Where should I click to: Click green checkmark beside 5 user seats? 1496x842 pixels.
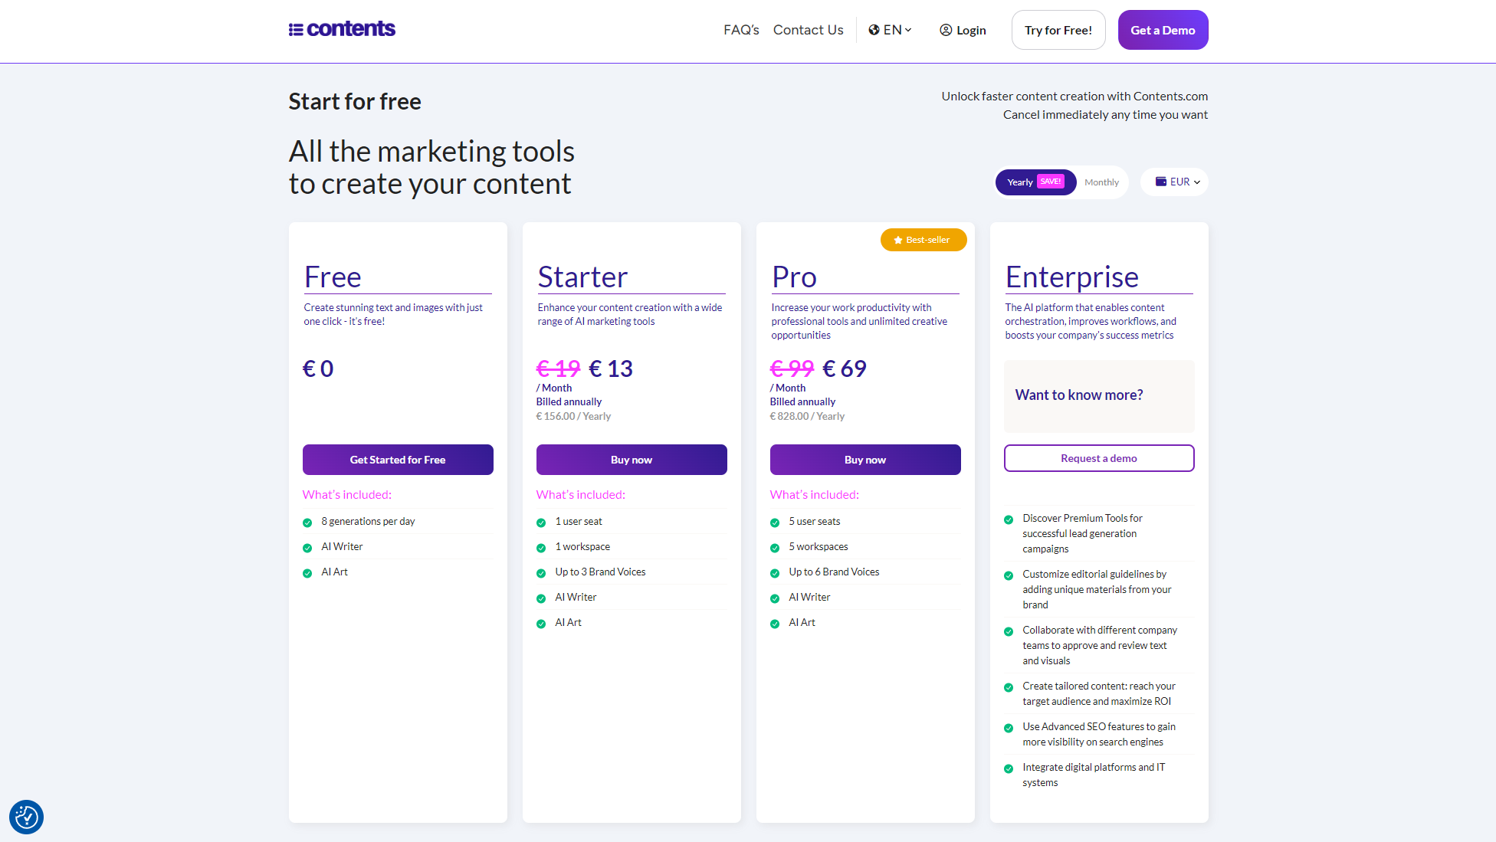coord(775,523)
